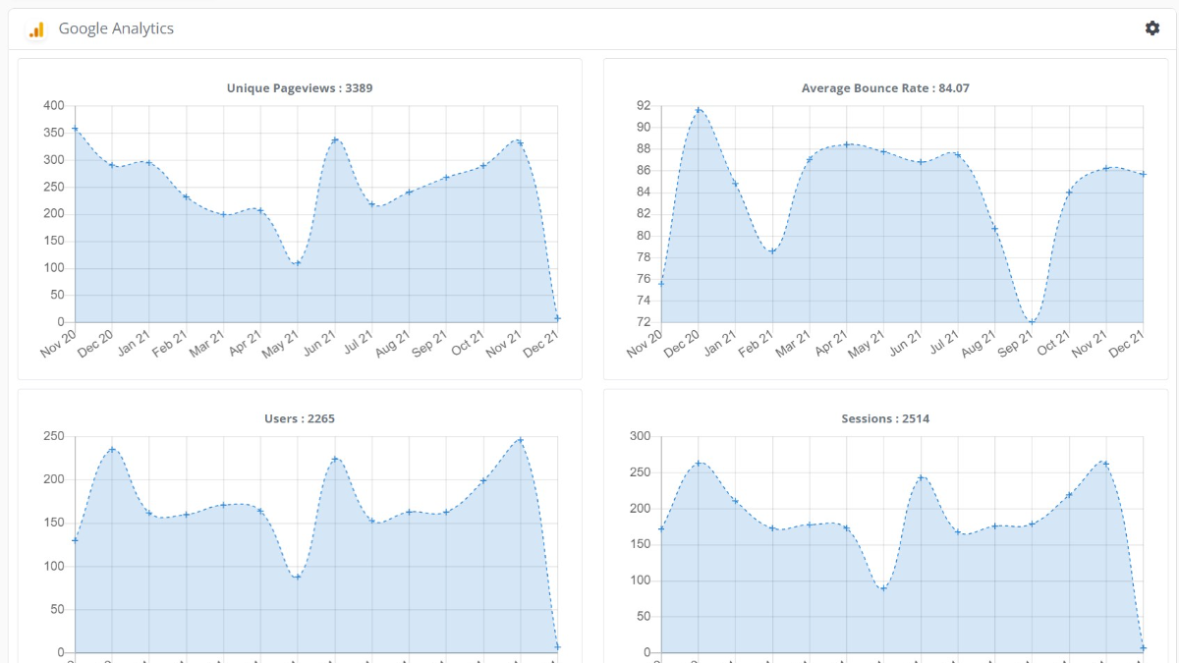
Task: Click the Dec 20 peak in Average Bounce Rate
Action: tap(699, 110)
